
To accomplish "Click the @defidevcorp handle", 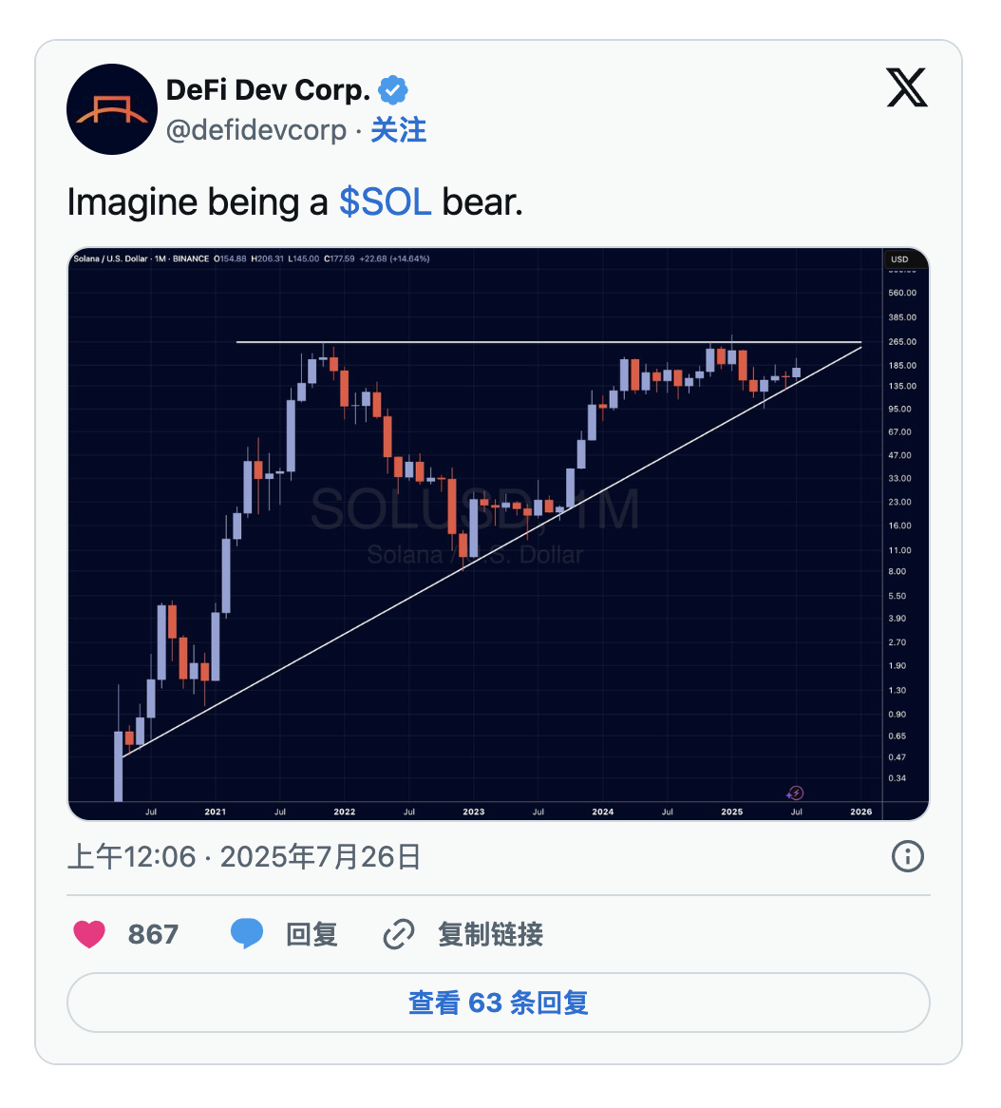I will pos(256,130).
